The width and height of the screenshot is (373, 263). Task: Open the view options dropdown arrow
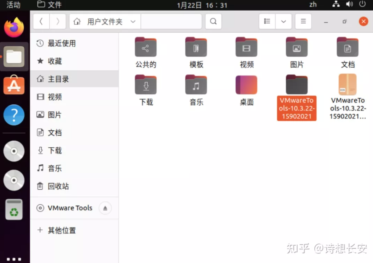[283, 21]
